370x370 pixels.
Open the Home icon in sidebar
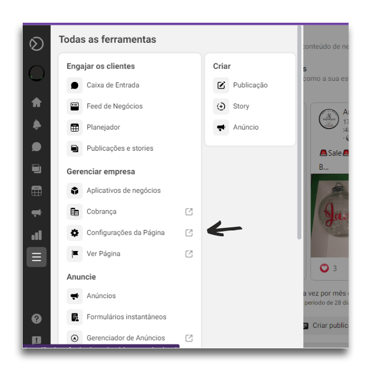pos(36,103)
